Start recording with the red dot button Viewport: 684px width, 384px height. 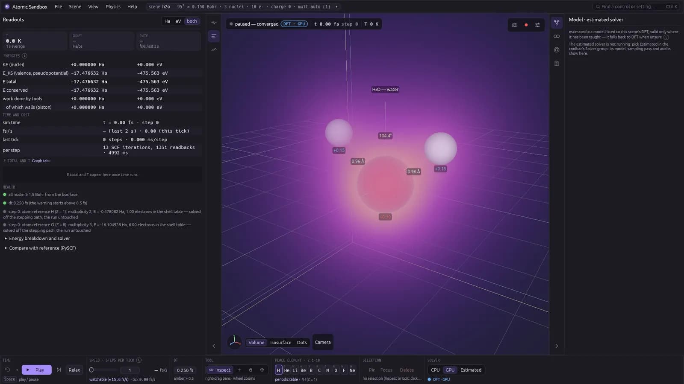coord(526,25)
